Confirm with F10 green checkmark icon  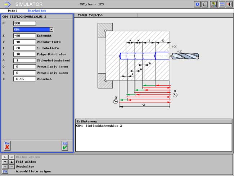point(65,145)
